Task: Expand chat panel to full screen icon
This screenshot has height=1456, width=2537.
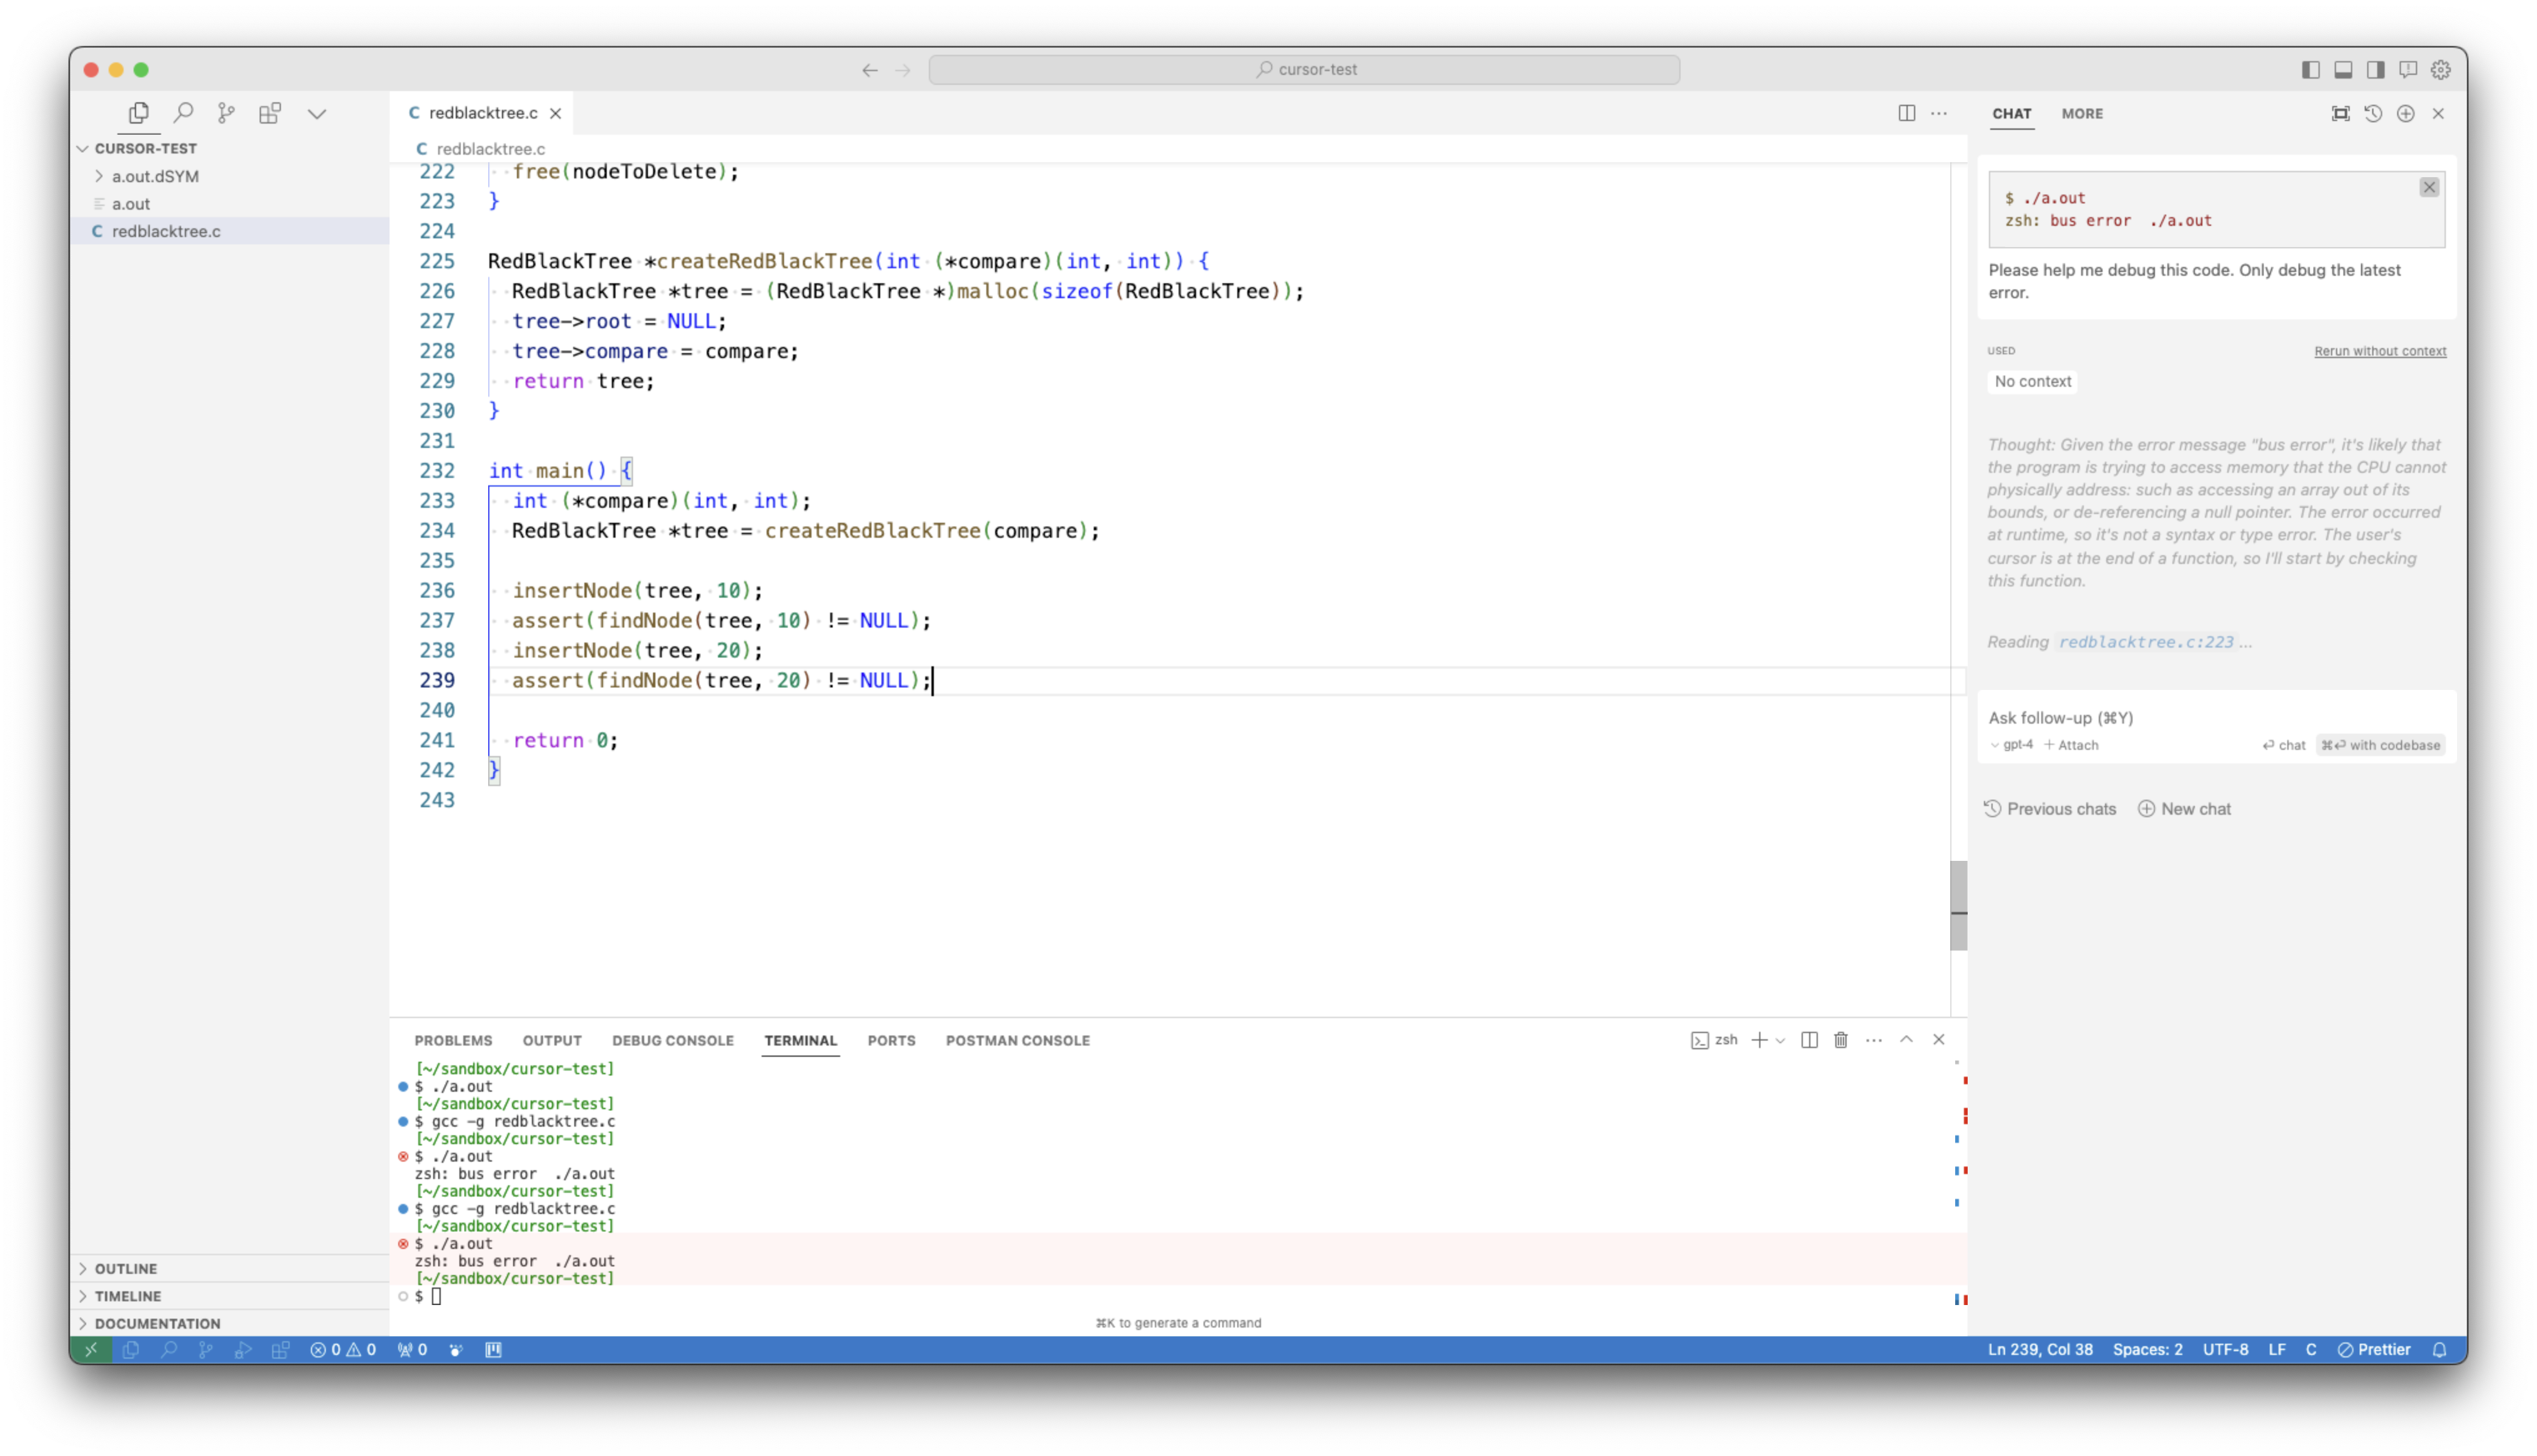Action: click(2340, 114)
